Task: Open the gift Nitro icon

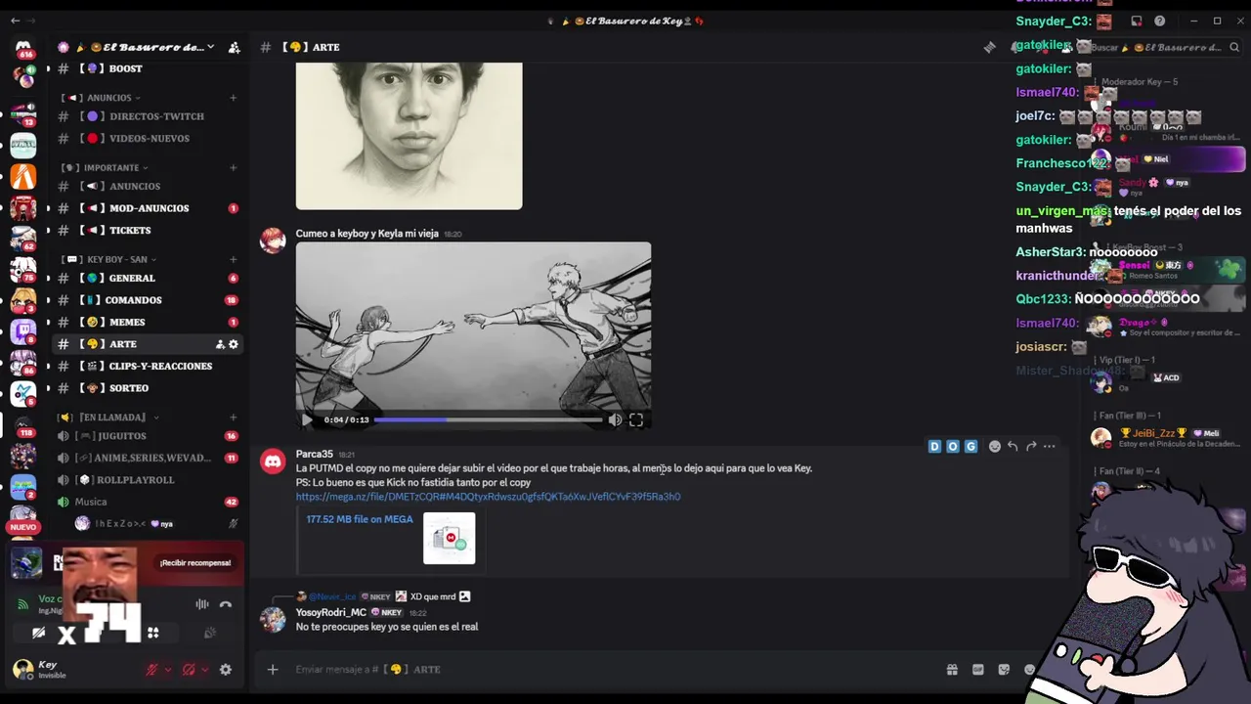Action: coord(952,670)
